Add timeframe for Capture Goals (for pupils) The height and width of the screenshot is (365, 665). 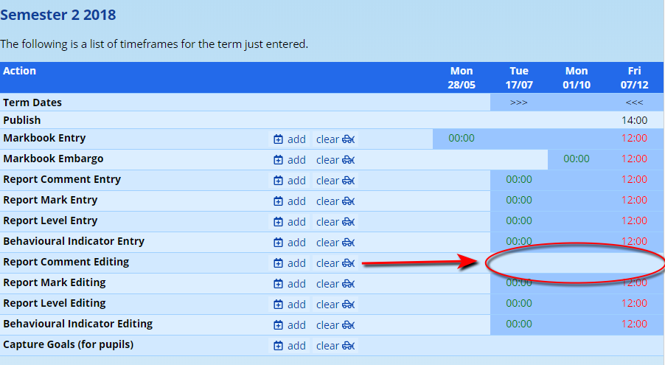[289, 346]
